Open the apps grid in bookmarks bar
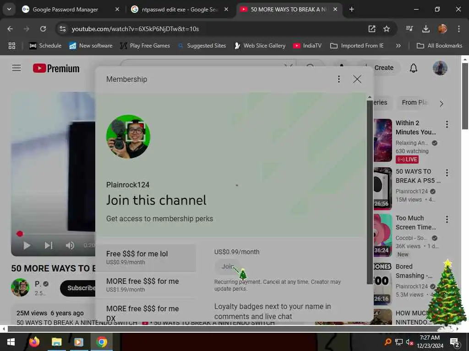 click(11, 46)
